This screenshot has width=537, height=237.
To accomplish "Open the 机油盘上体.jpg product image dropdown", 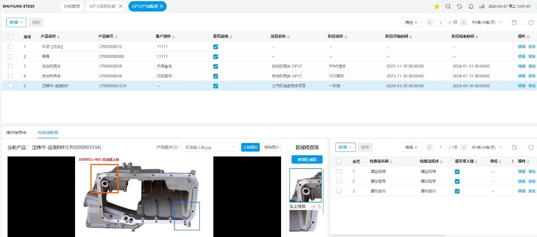I will coord(209,147).
